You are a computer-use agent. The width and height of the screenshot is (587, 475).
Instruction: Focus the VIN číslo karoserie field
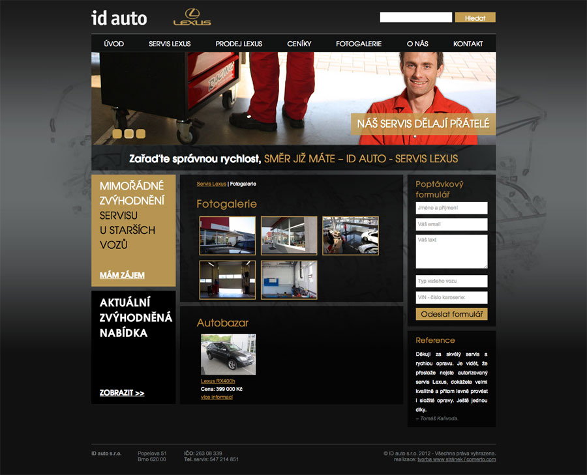(x=451, y=298)
